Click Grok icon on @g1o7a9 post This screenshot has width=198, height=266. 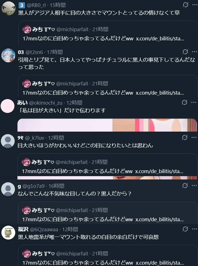coord(185,186)
